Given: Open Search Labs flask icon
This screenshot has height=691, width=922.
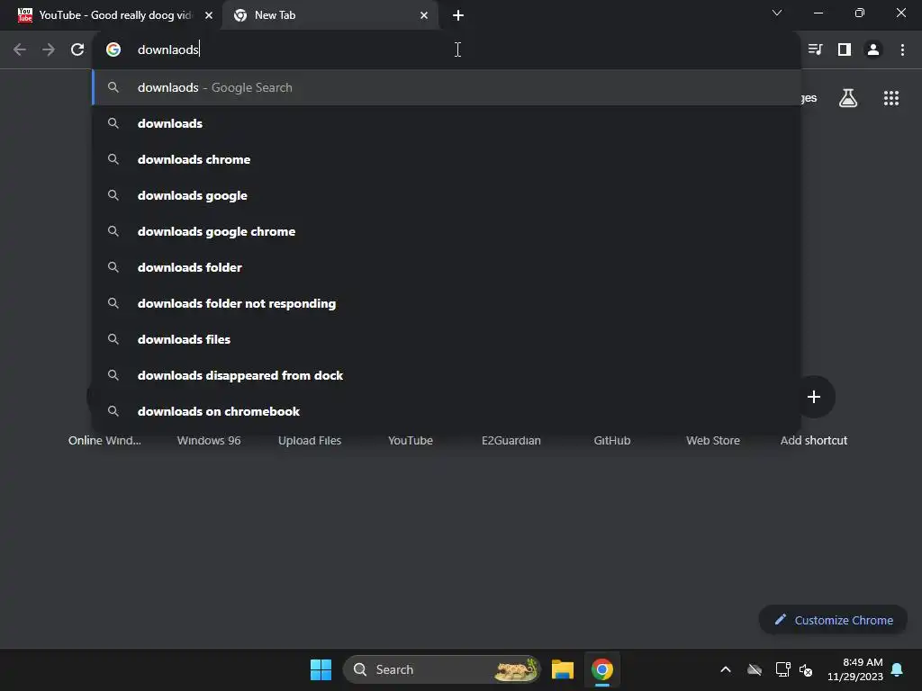Looking at the screenshot, I should (848, 98).
